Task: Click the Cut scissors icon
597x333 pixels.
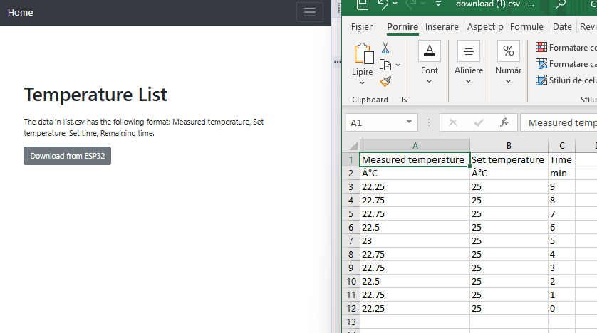Action: (385, 48)
